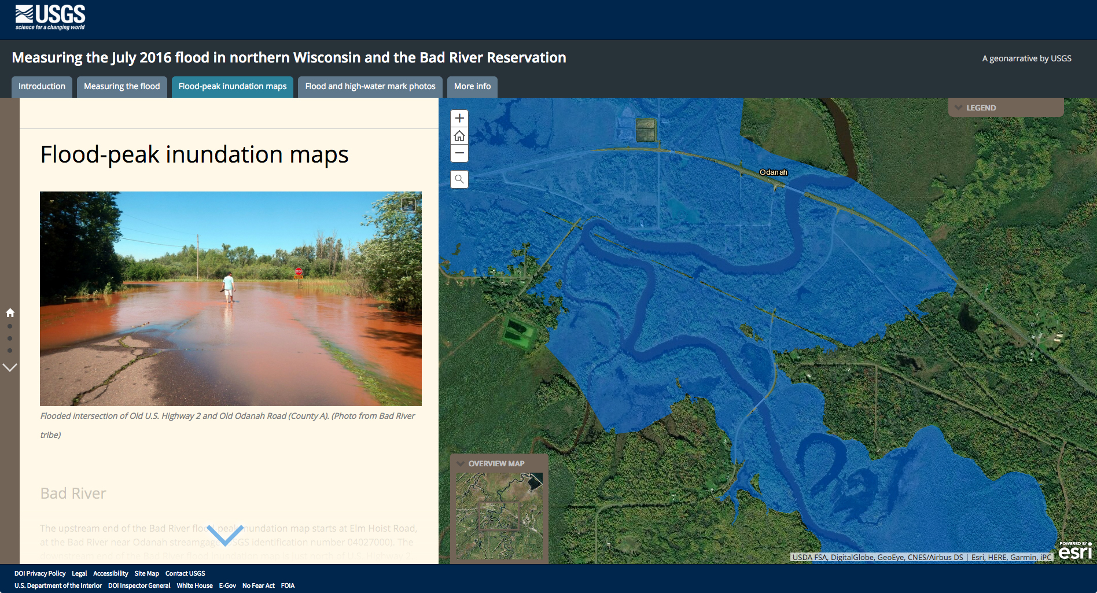Enlarge the flood photo using fullscreen icon
Viewport: 1097px width, 593px height.
pos(408,204)
